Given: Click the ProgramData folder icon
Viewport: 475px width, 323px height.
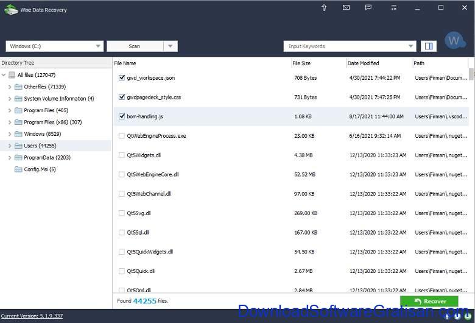Looking at the screenshot, I should (18, 157).
